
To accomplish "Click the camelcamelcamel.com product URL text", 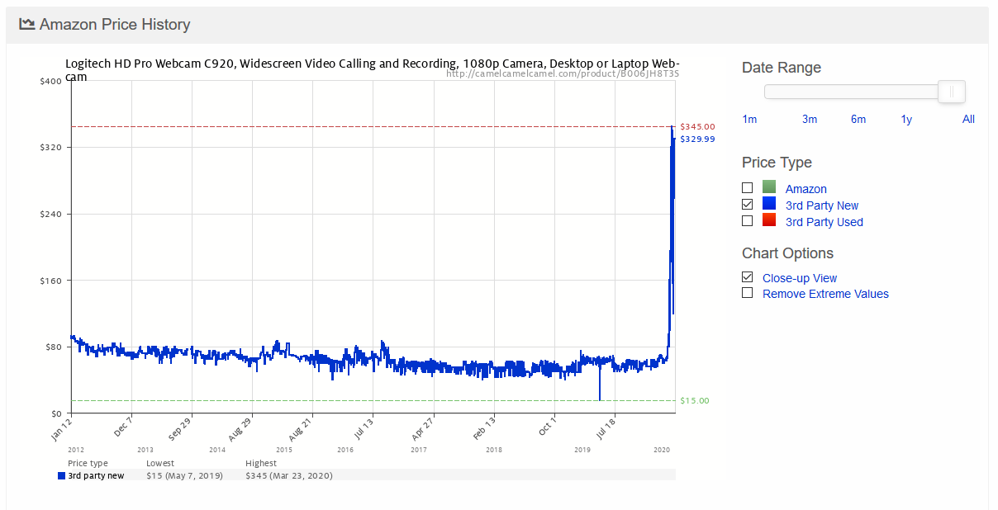I will coord(563,73).
